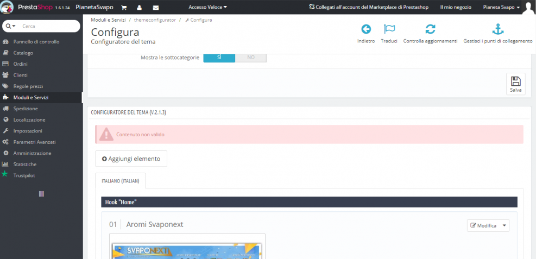The height and width of the screenshot is (259, 536).
Task: Click the Controlla aggiornamenti refresh icon
Action: coord(430,29)
